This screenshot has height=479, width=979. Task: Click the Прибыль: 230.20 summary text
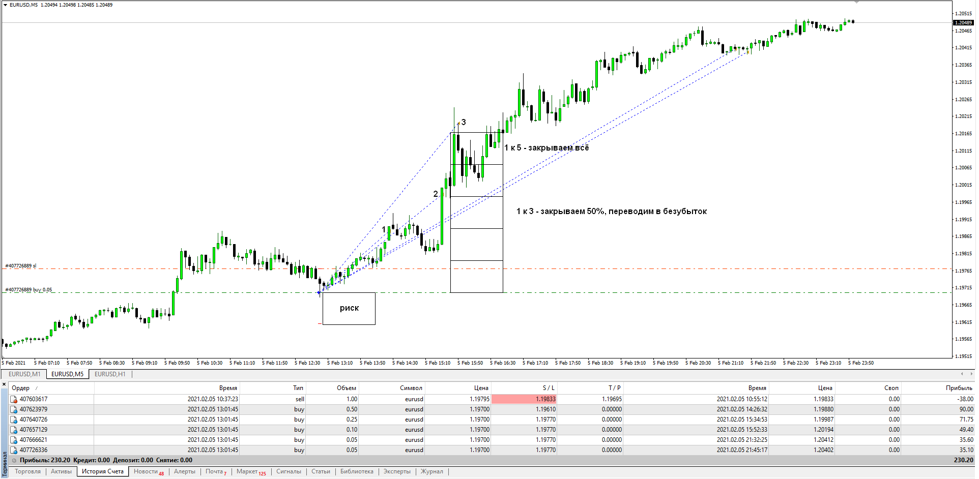[x=45, y=460]
